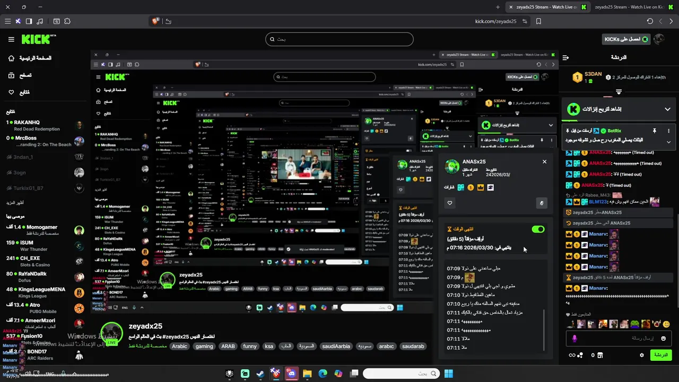Expand the pinned BotRix message chevron

click(x=668, y=142)
